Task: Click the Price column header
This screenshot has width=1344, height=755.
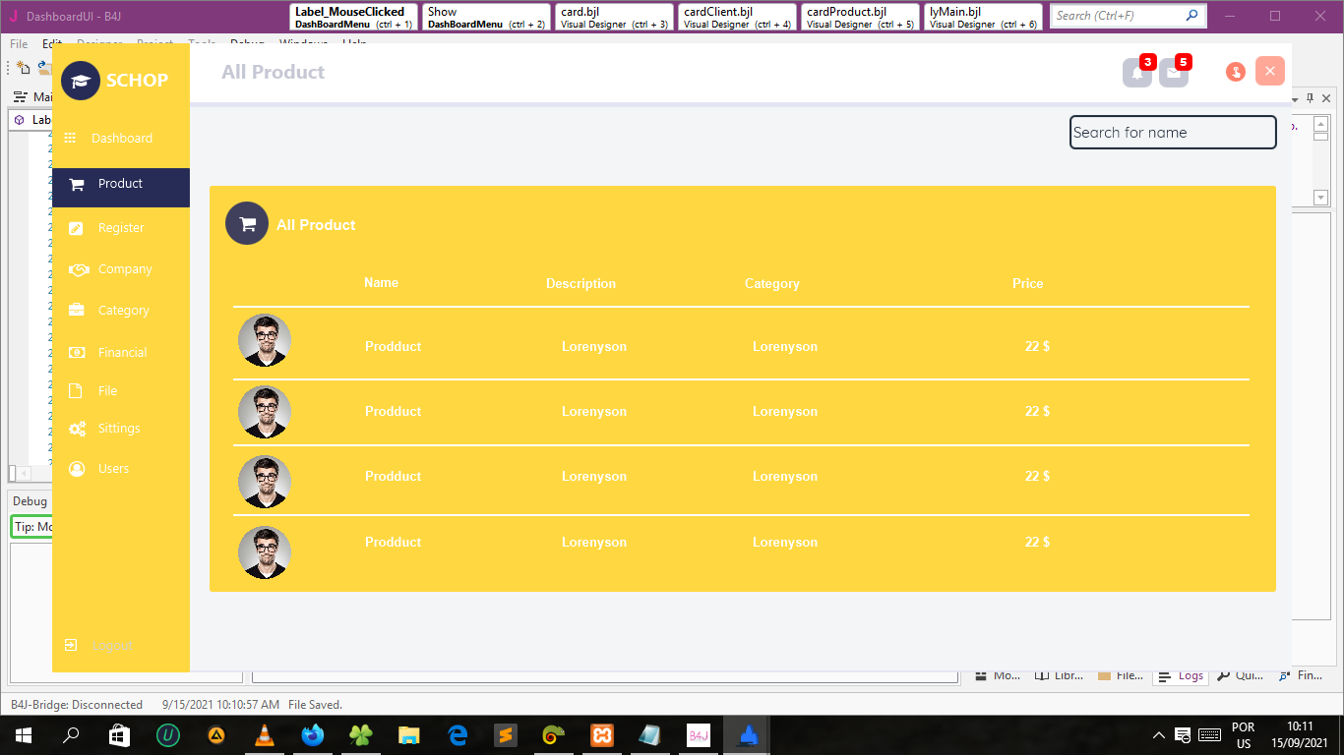Action: tap(1028, 284)
